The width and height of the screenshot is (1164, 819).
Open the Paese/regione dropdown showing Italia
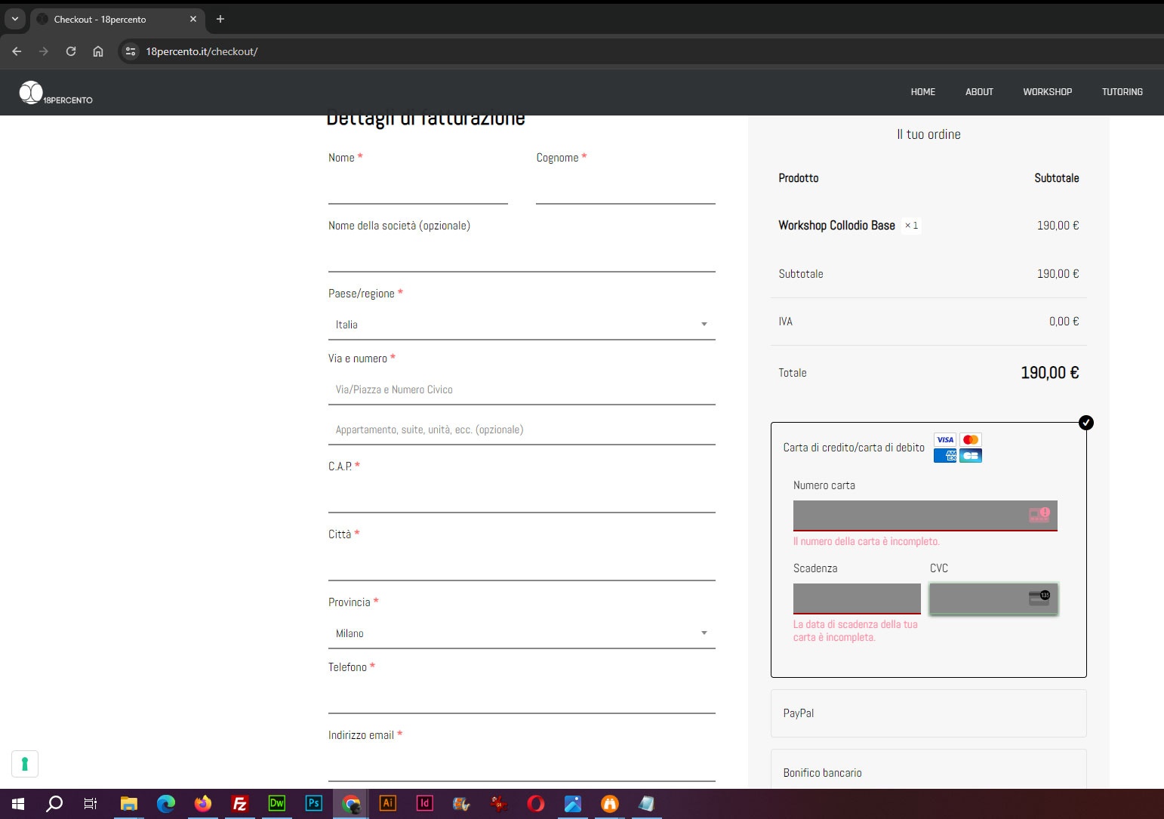[x=522, y=325]
